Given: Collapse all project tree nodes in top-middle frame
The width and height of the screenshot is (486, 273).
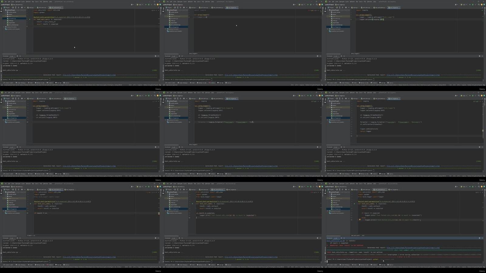Looking at the screenshot, I should (x=180, y=8).
